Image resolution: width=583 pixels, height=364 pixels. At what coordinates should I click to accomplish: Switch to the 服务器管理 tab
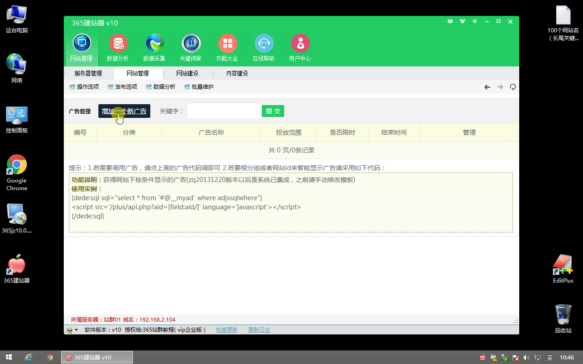coord(88,73)
